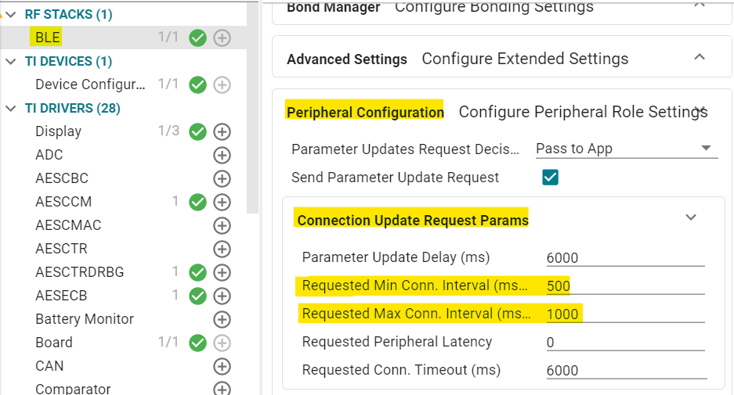Collapse the Advanced Settings section
The height and width of the screenshot is (395, 734).
pyautogui.click(x=700, y=57)
